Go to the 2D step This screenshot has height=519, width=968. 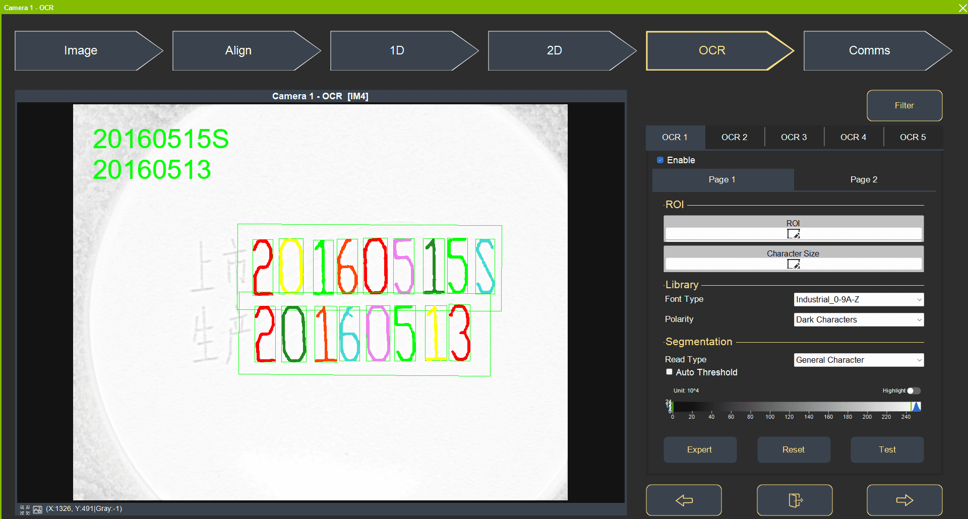tap(562, 50)
